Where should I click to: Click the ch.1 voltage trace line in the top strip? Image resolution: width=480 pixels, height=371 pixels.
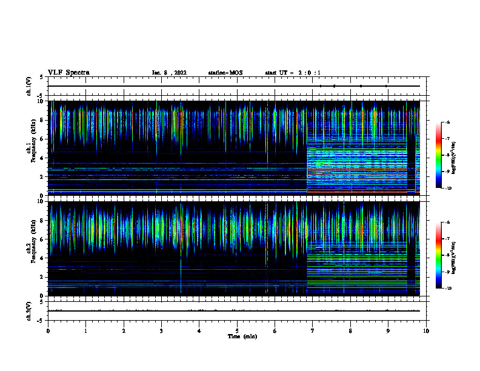(x=234, y=86)
